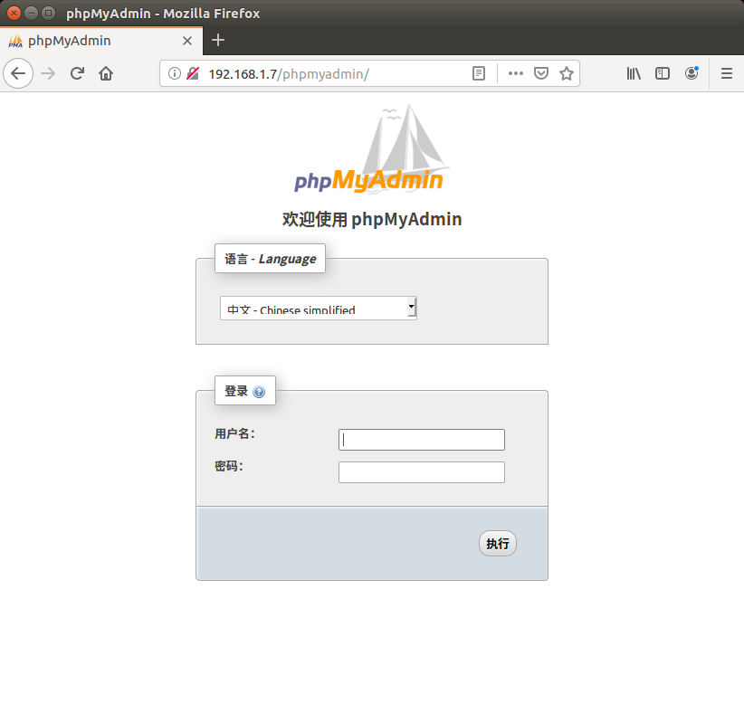The width and height of the screenshot is (744, 713).
Task: Toggle reader view in address bar
Action: 479,73
